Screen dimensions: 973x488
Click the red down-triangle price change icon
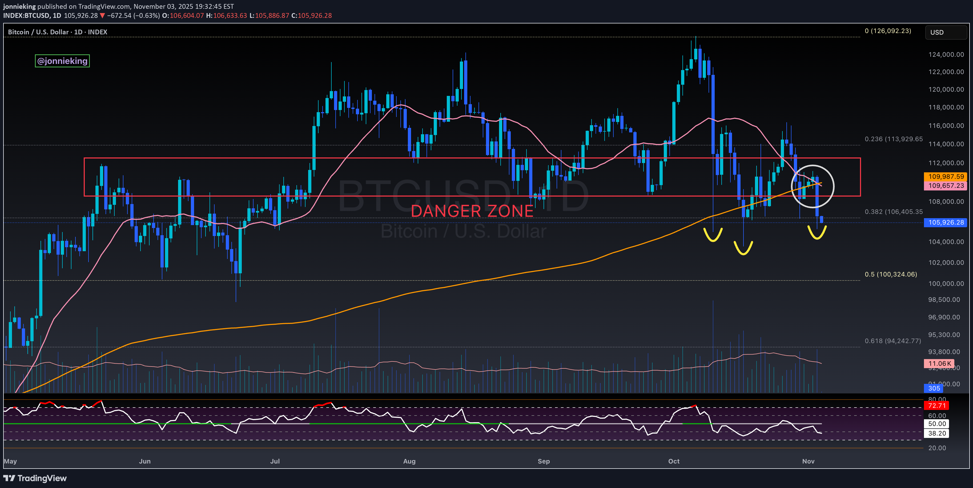coord(102,16)
